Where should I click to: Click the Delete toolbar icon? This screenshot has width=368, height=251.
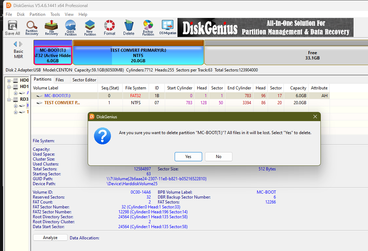129,28
